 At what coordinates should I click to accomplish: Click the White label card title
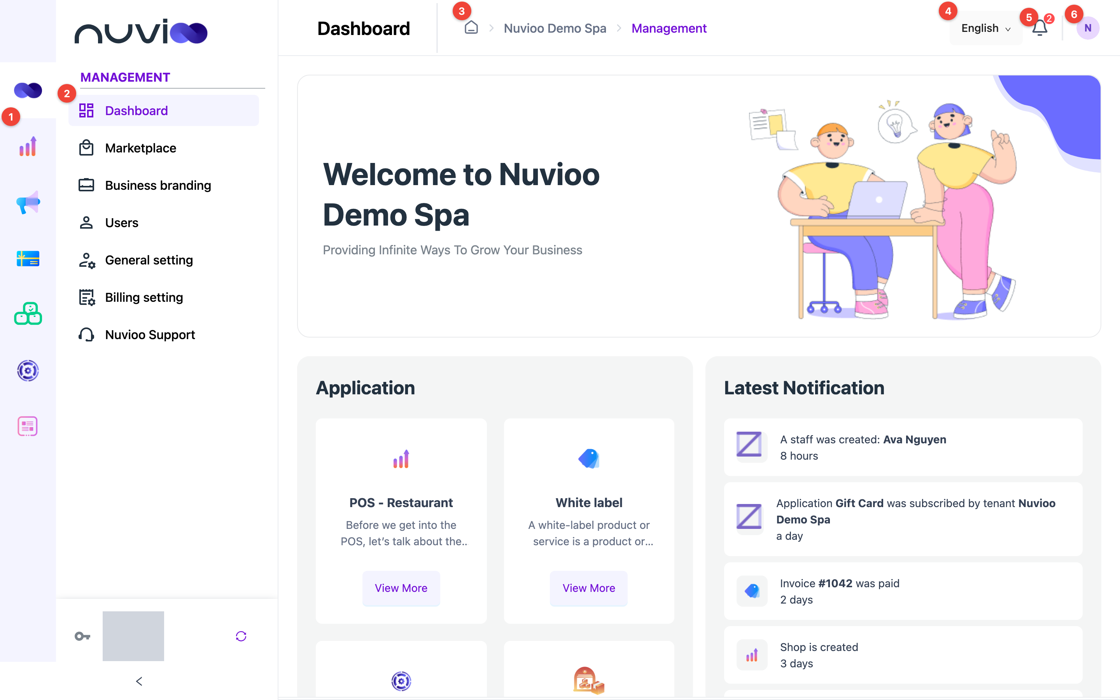pyautogui.click(x=589, y=502)
